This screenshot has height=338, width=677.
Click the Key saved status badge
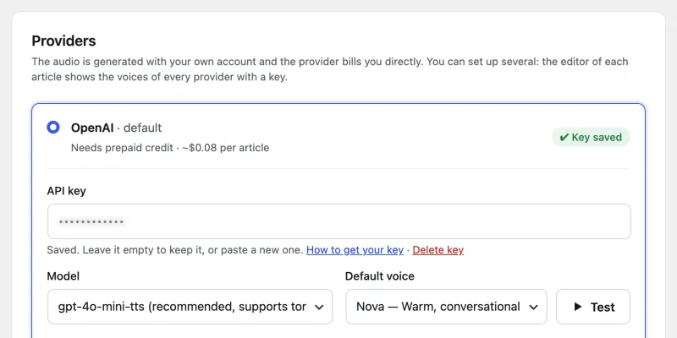coord(591,137)
